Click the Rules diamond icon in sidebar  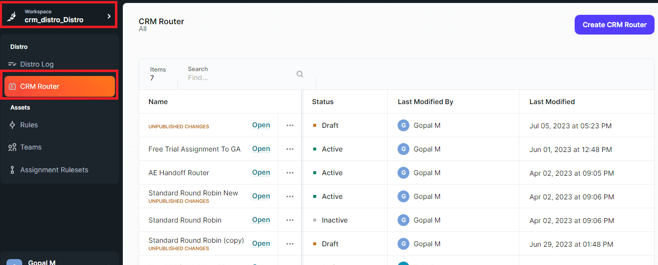click(x=12, y=125)
